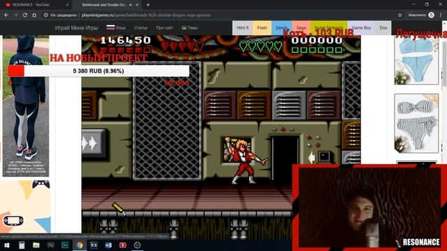Select the Dos games category
Screen dimensions: 447x251
pos(383,28)
